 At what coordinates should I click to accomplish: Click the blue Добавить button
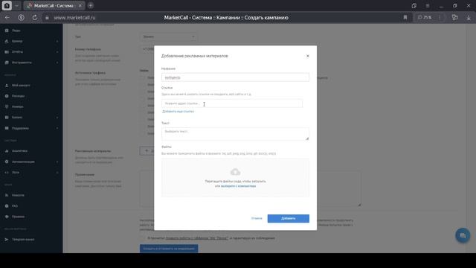[289, 218]
